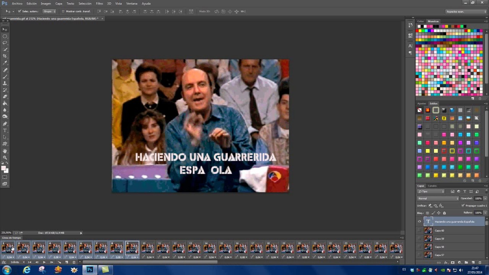The width and height of the screenshot is (489, 275).
Task: Duplicate the selected timeline frames
Action: (66, 262)
